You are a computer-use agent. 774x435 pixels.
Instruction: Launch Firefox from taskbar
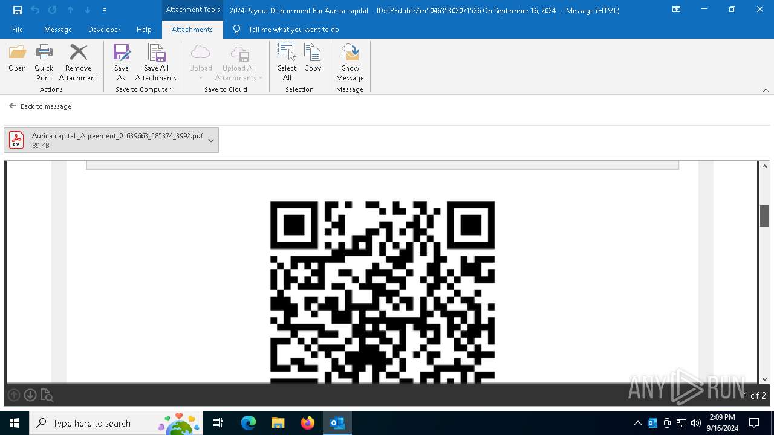click(x=308, y=423)
